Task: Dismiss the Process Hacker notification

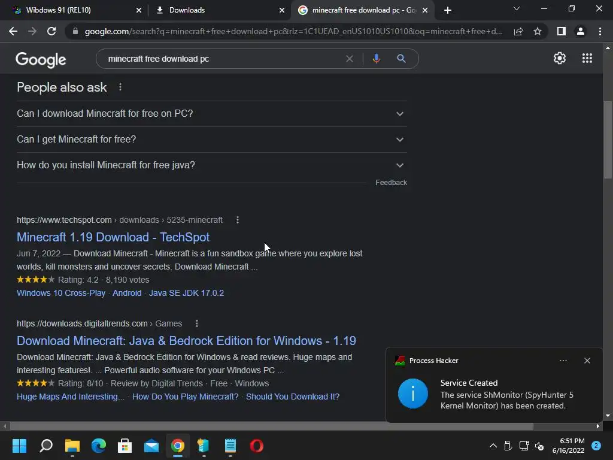Action: (587, 361)
